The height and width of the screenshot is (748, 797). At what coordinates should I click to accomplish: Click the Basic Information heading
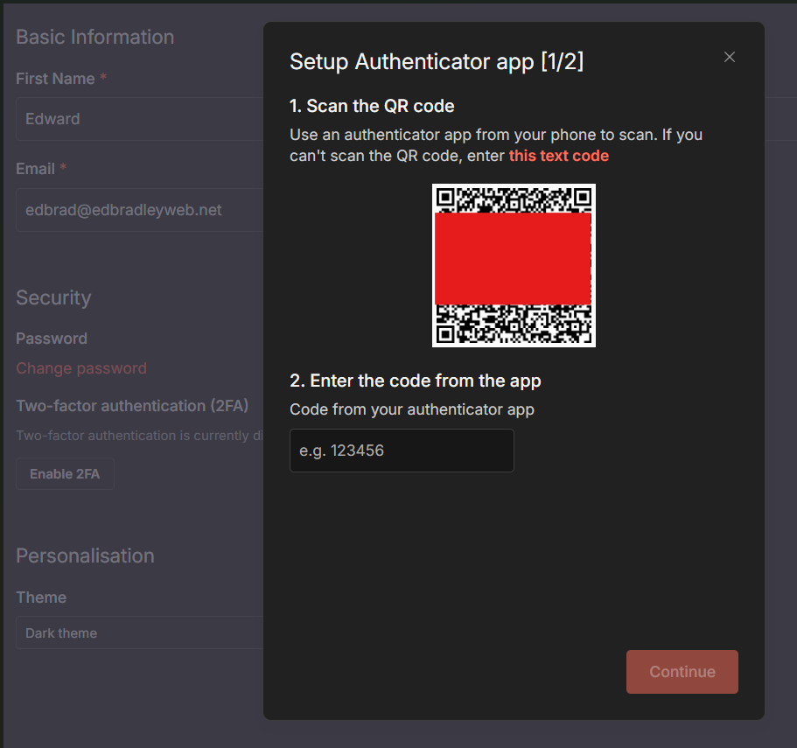(94, 37)
